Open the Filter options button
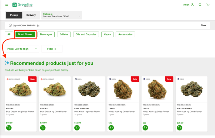 point(52,49)
